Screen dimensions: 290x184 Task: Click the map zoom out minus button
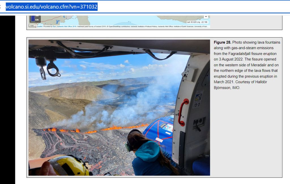pyautogui.click(x=206, y=17)
